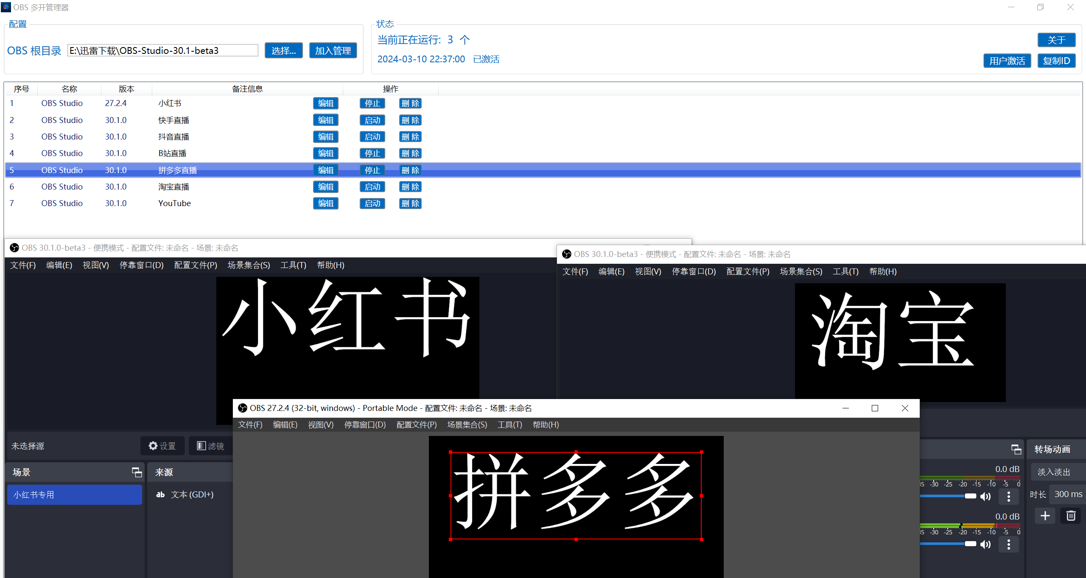Maximize the OBS 27.2.4 window

(x=875, y=408)
